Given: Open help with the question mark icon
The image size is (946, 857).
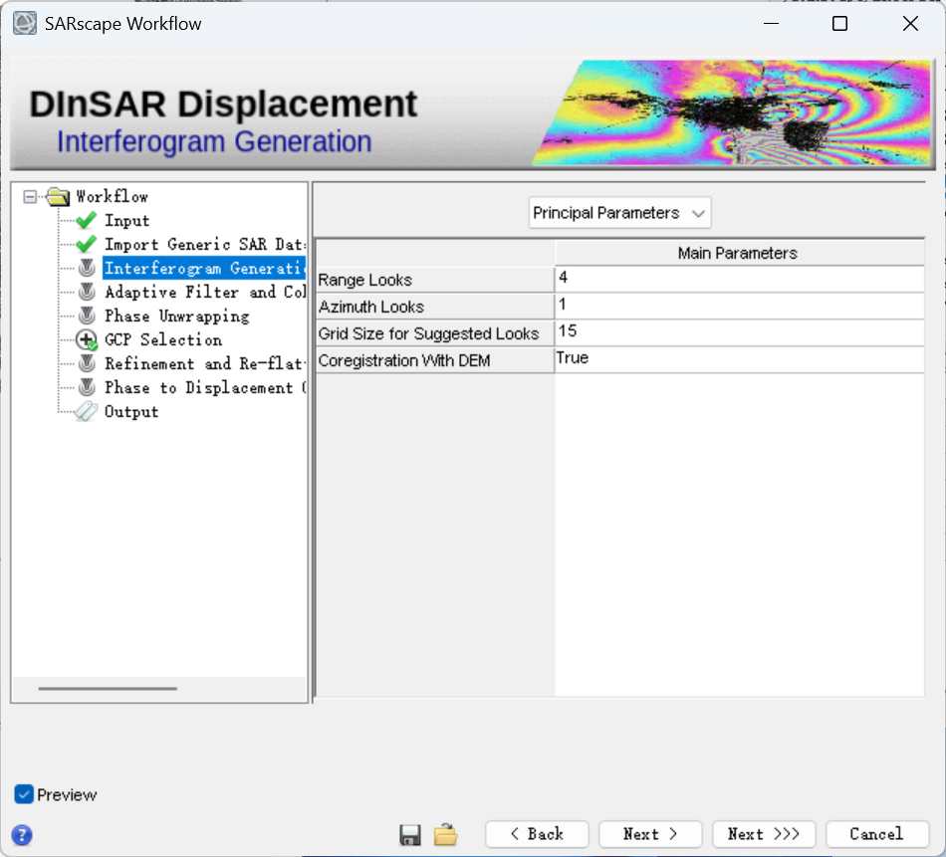Looking at the screenshot, I should 22,835.
